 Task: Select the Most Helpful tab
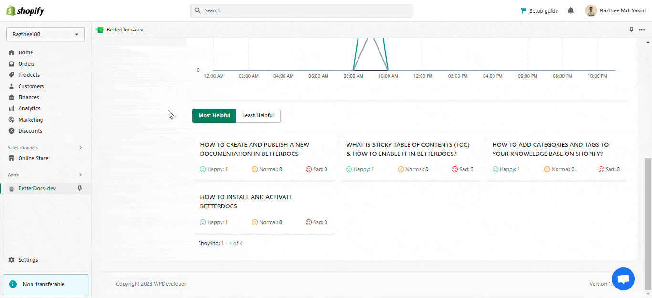tap(214, 115)
